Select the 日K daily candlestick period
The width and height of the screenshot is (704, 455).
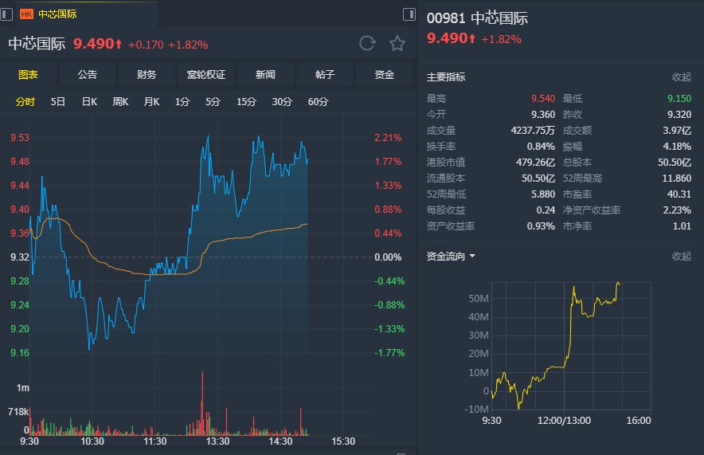pyautogui.click(x=89, y=102)
